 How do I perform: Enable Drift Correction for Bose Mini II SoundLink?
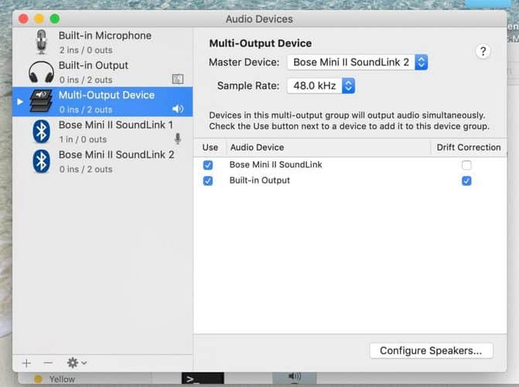coord(466,165)
